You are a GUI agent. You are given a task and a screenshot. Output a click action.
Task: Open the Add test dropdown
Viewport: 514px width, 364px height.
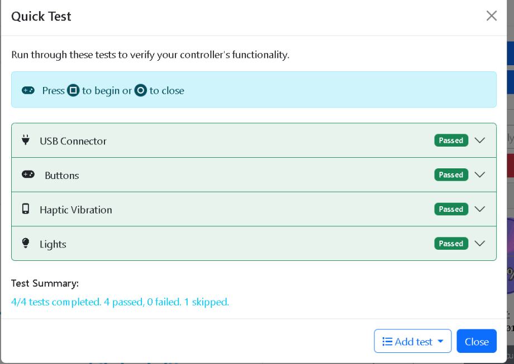point(412,341)
